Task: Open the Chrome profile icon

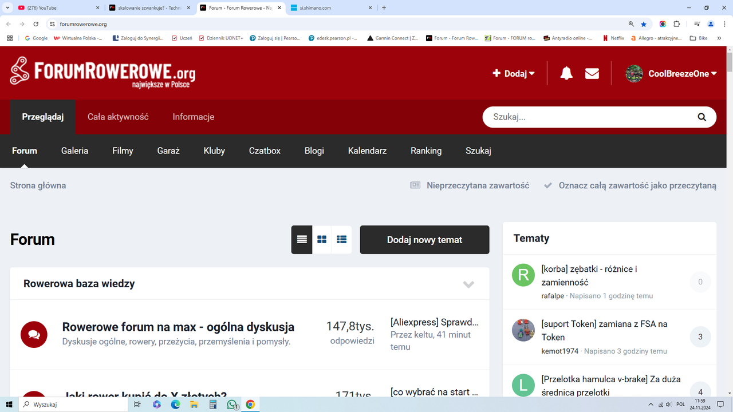Action: (711, 24)
